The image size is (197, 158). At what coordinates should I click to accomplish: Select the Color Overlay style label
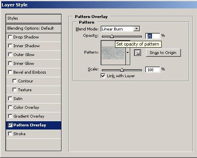click(26, 108)
